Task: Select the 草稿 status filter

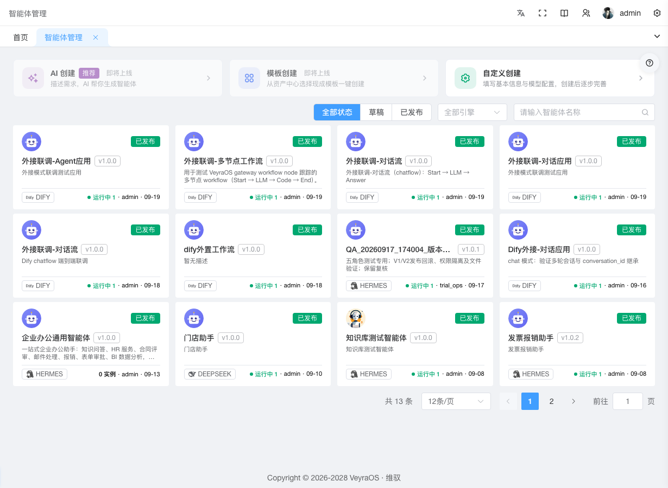Action: (x=376, y=112)
